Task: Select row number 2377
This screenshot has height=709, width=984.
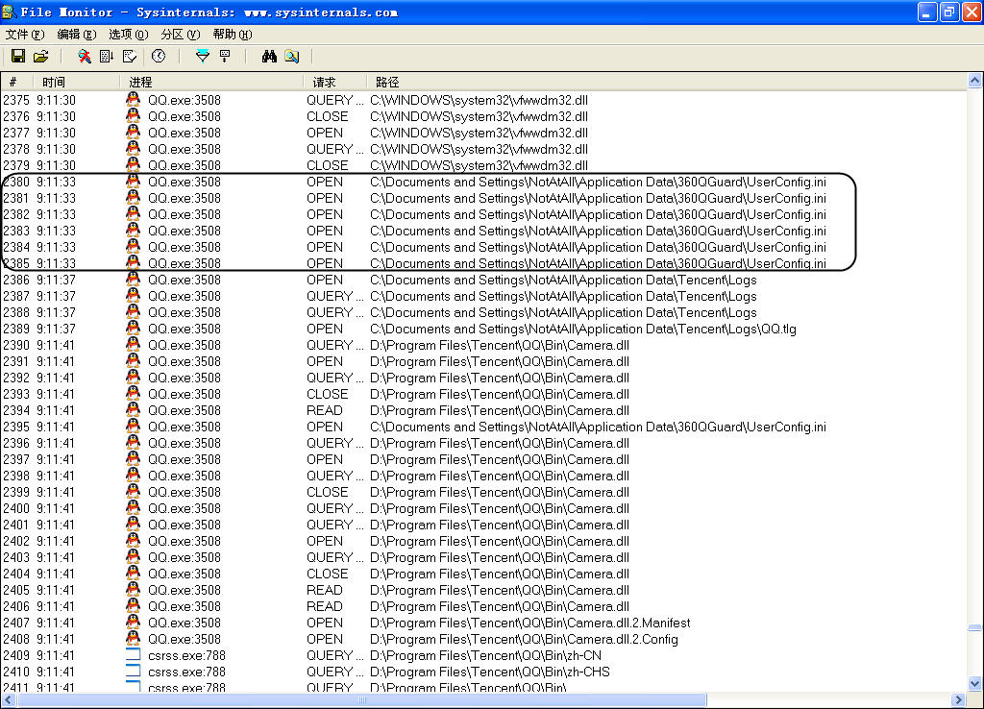Action: pos(16,133)
